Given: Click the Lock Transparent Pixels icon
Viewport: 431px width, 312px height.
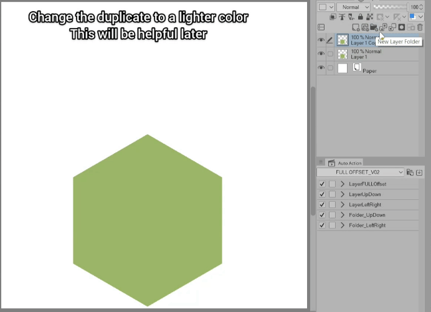Looking at the screenshot, I should (x=370, y=17).
